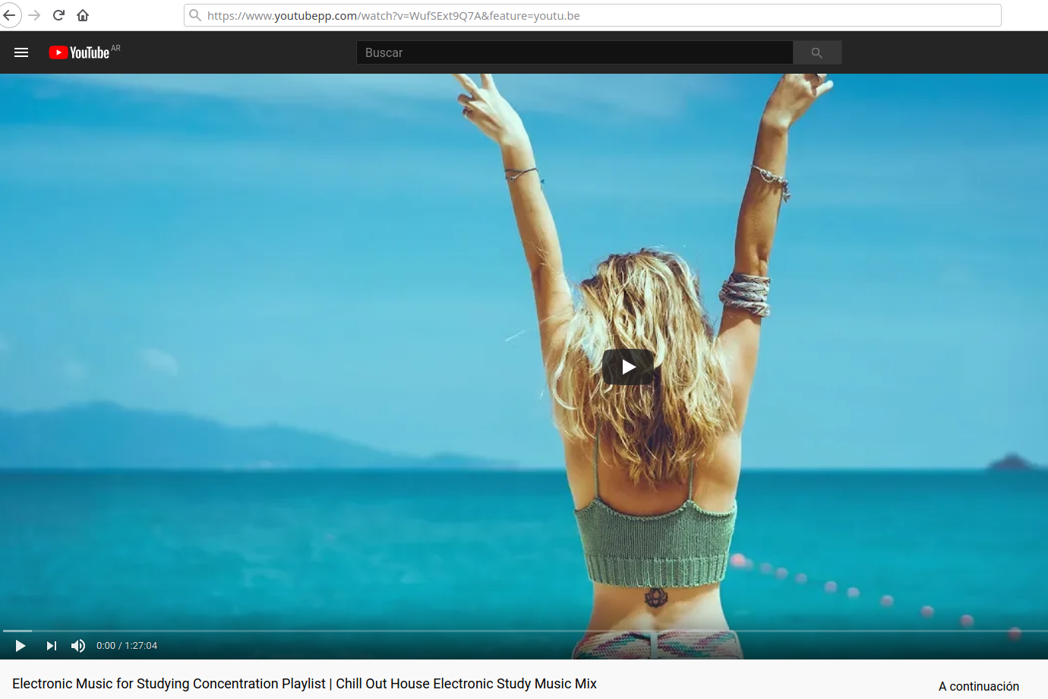The height and width of the screenshot is (699, 1048).
Task: Open the browser home page icon
Action: (83, 15)
